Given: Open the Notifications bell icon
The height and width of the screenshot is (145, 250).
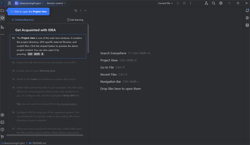Looking at the screenshot, I should click(247, 11).
